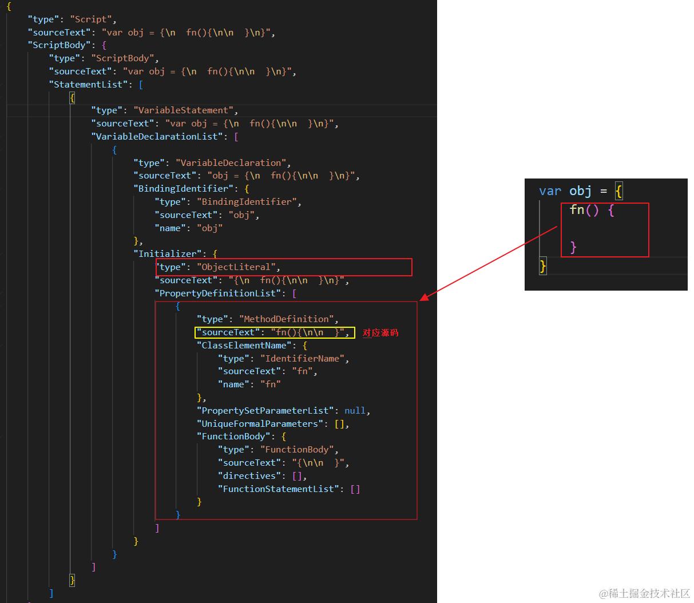Click the "FunctionBody": { key line

click(241, 437)
